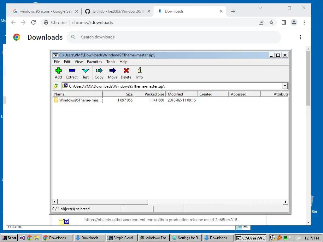Open the Chrome side panel icon
323x242 pixels.
click(x=284, y=22)
